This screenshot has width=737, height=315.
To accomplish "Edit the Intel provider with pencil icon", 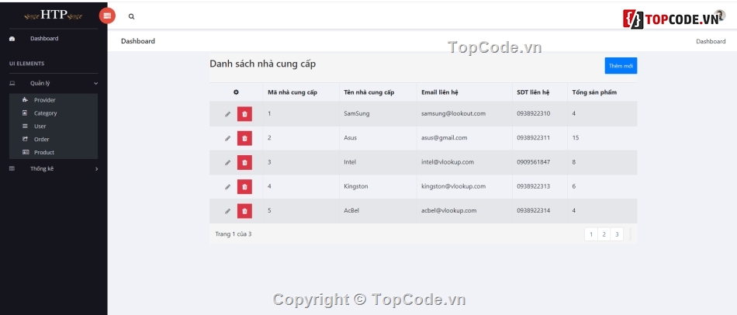I will 227,163.
